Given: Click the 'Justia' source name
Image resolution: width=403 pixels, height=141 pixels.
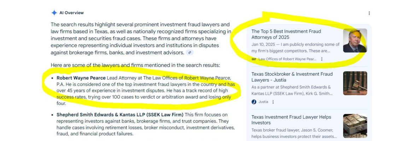Looking at the screenshot, I should click(263, 102).
